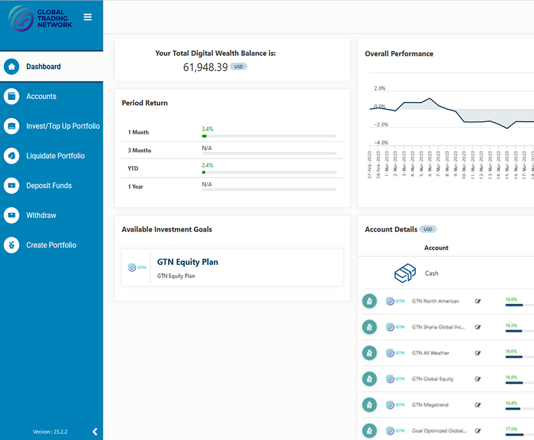Screen dimensions: 534x440
Task: Collapse the sidebar with the left chevron
Action: (x=95, y=432)
